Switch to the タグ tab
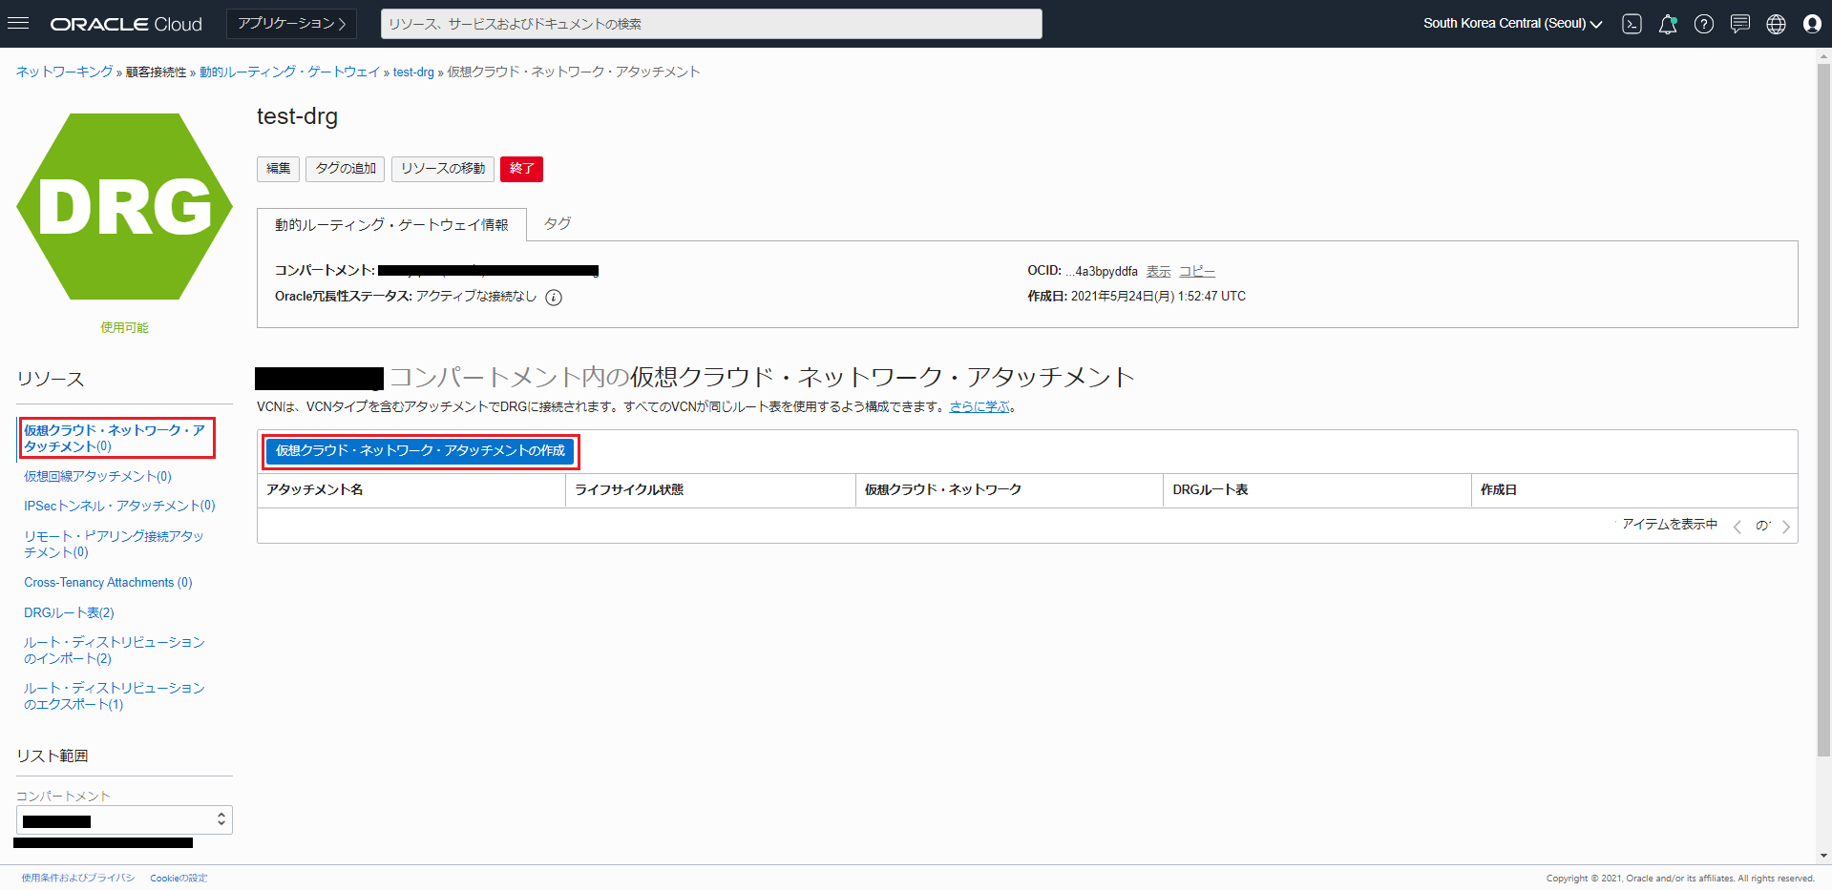 pyautogui.click(x=558, y=223)
